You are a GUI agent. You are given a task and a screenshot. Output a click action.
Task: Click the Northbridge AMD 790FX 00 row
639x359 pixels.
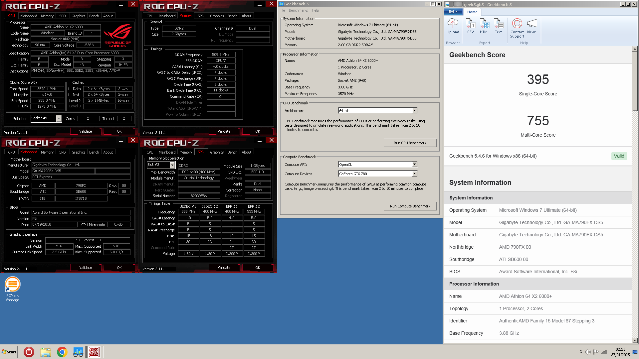click(538, 247)
